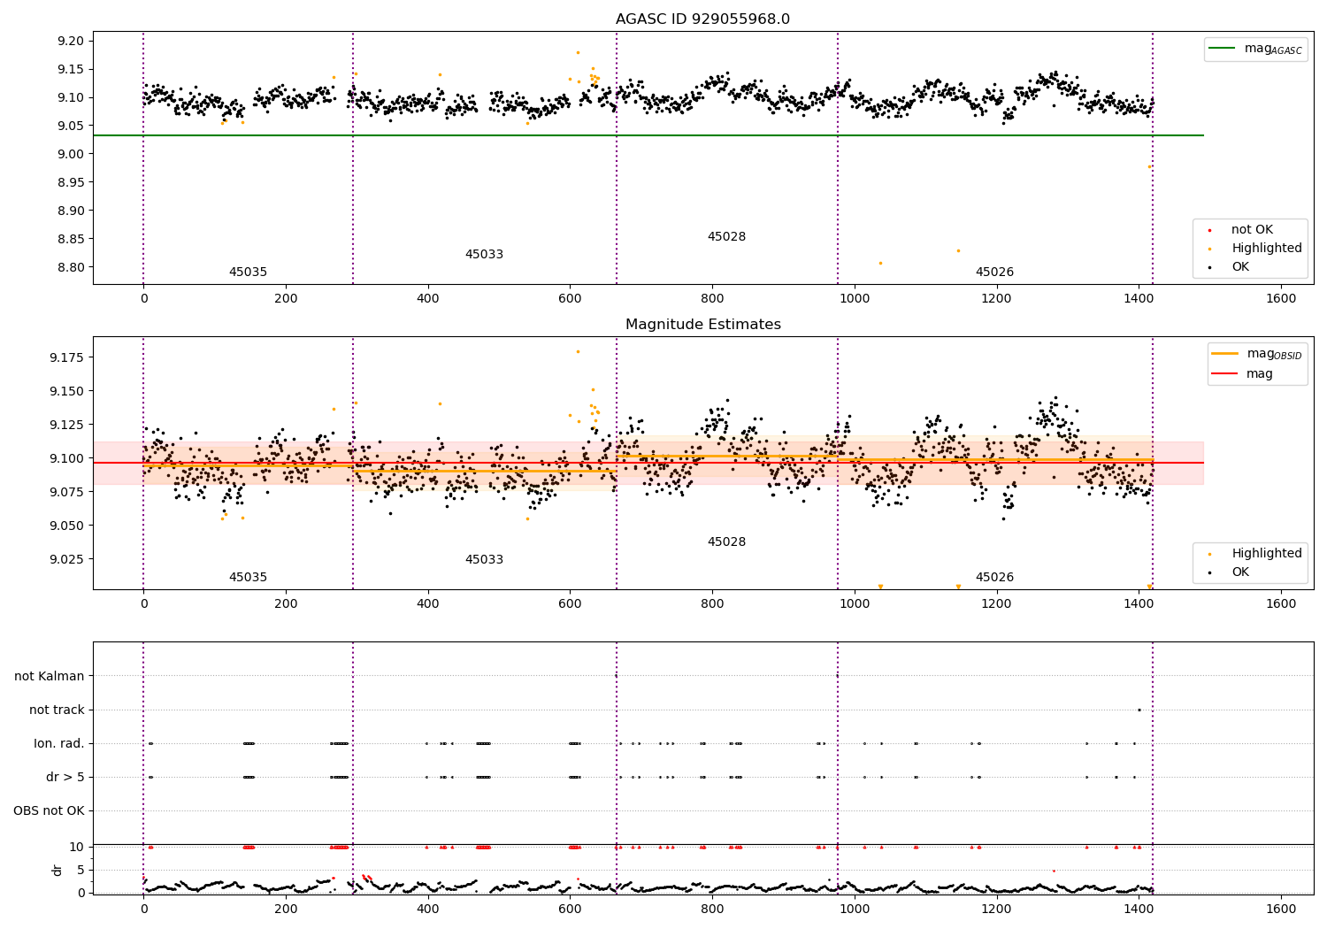Image resolution: width=1327 pixels, height=929 pixels.
Task: Click the rotated "dr" axis label
Action: 58,871
